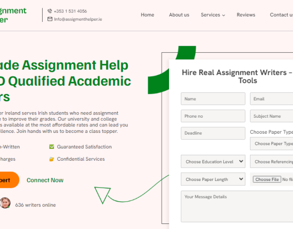Open the About us page

(x=179, y=15)
